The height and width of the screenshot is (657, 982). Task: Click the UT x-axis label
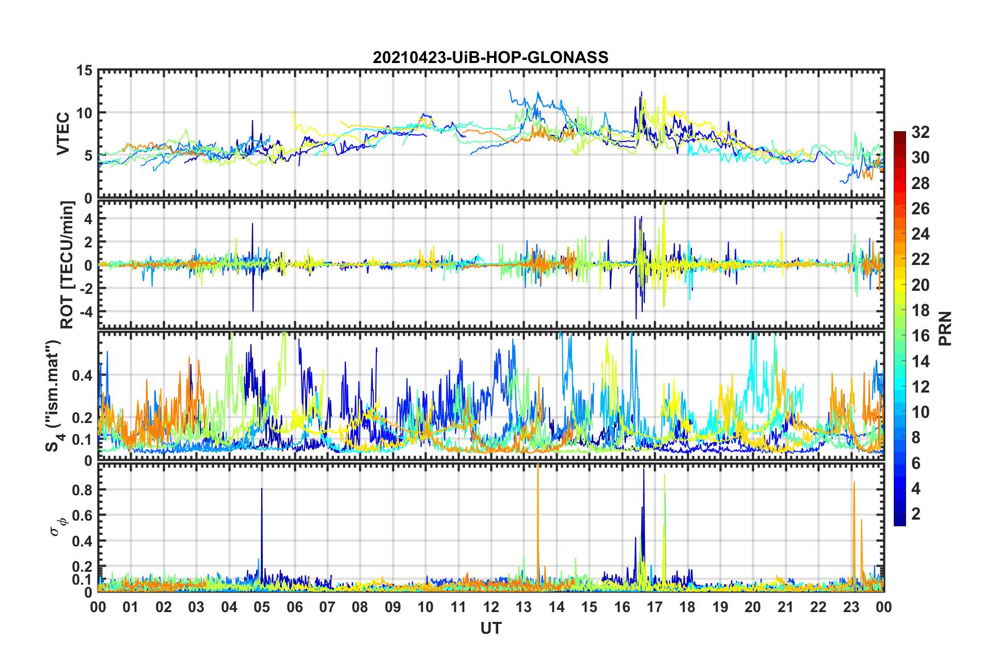[490, 628]
